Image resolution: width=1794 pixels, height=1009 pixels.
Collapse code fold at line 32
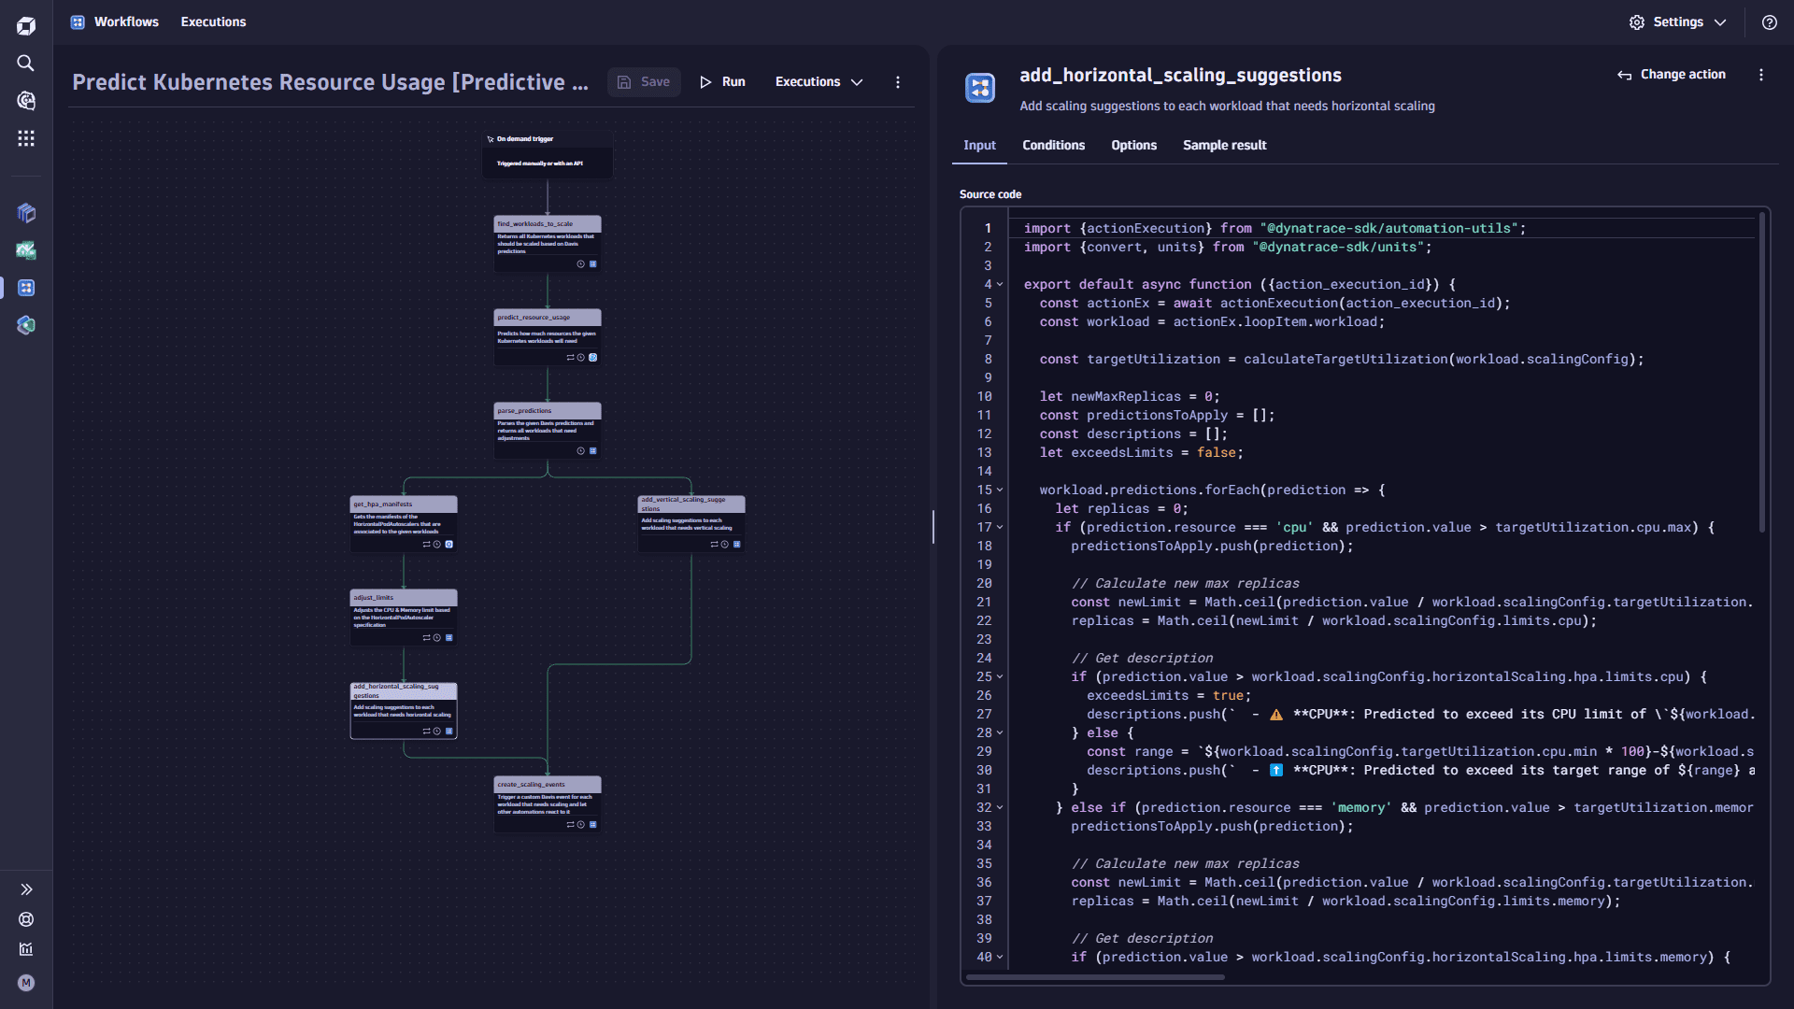point(1000,808)
